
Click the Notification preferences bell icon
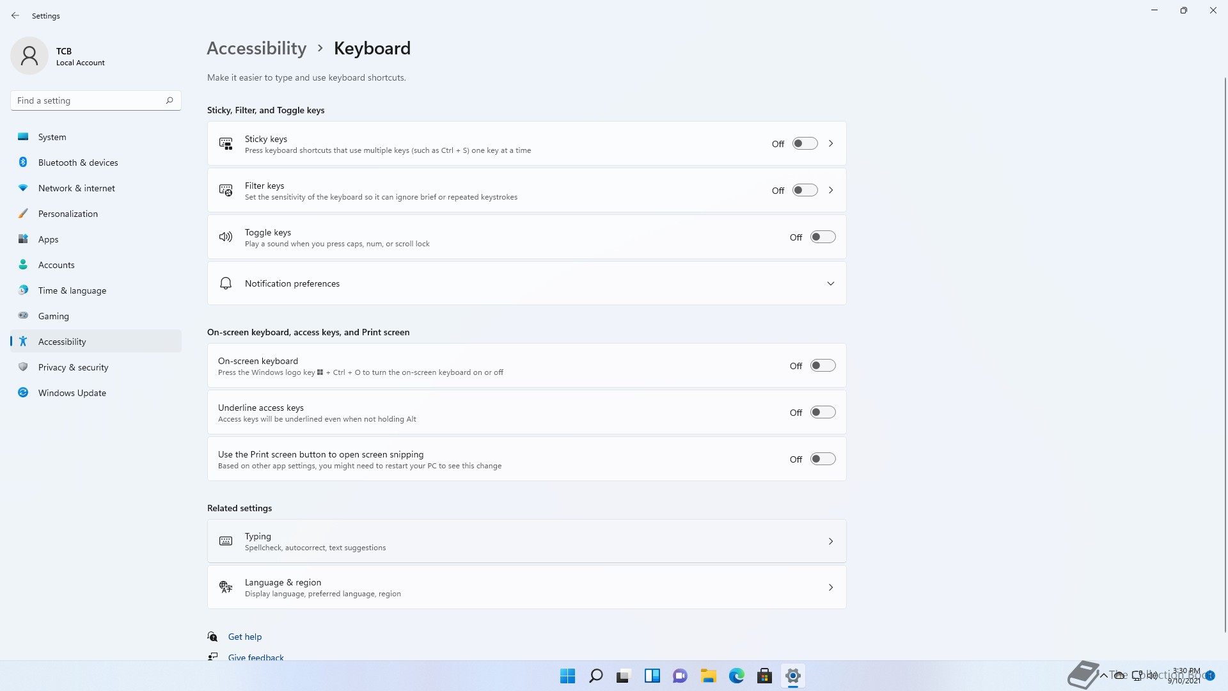(x=226, y=283)
